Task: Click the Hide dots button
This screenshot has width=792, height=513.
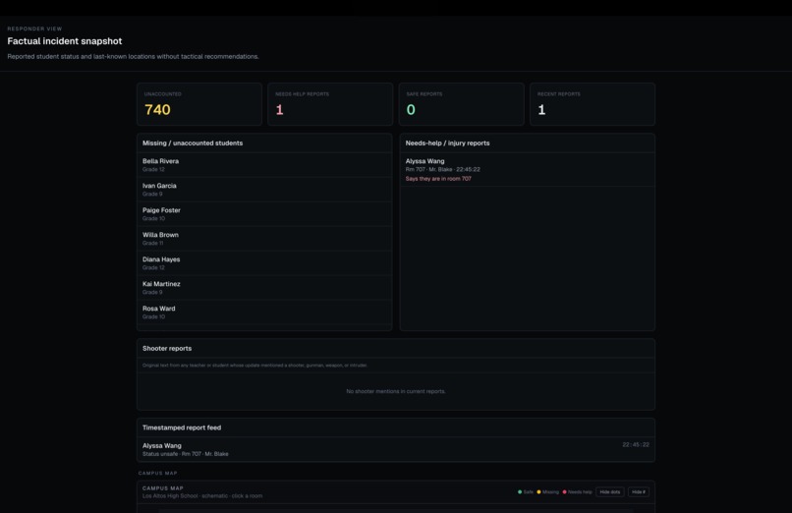Action: (609, 491)
